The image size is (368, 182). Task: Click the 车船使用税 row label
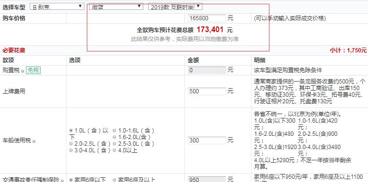pos(17,141)
